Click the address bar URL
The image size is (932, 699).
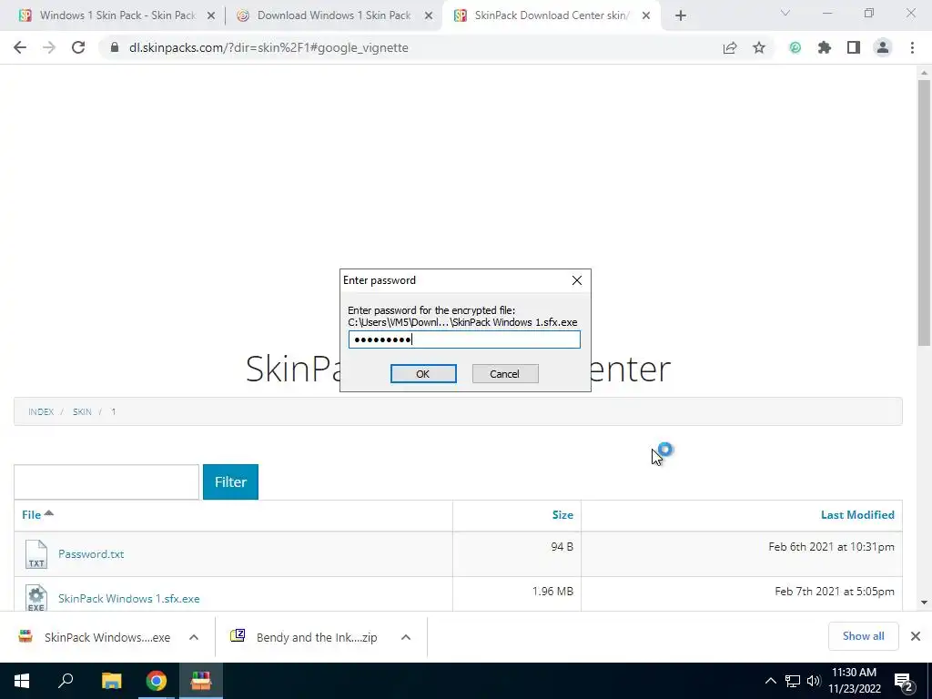pyautogui.click(x=268, y=47)
